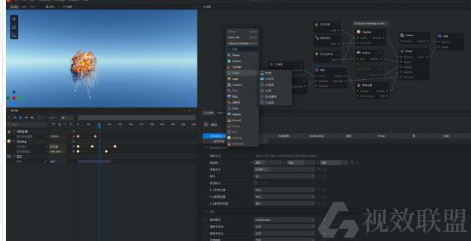This screenshot has width=471, height=241.
Task: Click the Color node icon in context menu
Action: [x=229, y=108]
